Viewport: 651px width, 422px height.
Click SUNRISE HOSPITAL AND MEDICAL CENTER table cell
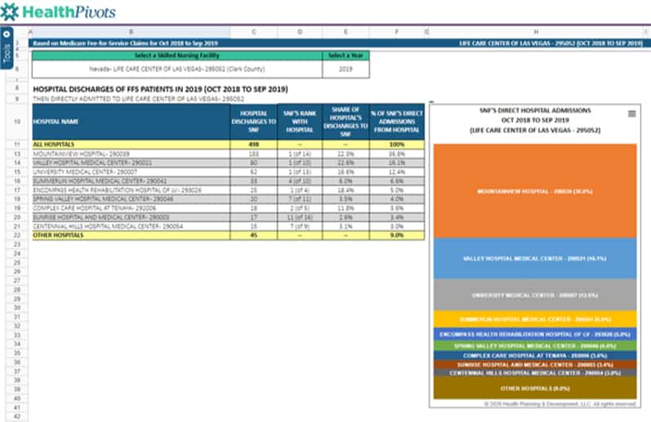pos(132,217)
